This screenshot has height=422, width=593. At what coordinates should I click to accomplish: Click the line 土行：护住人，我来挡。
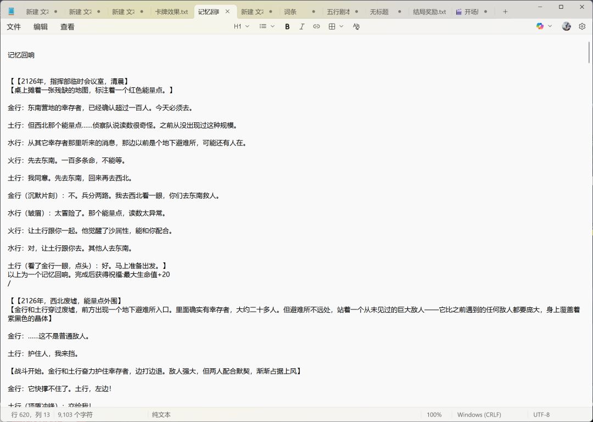pos(44,354)
